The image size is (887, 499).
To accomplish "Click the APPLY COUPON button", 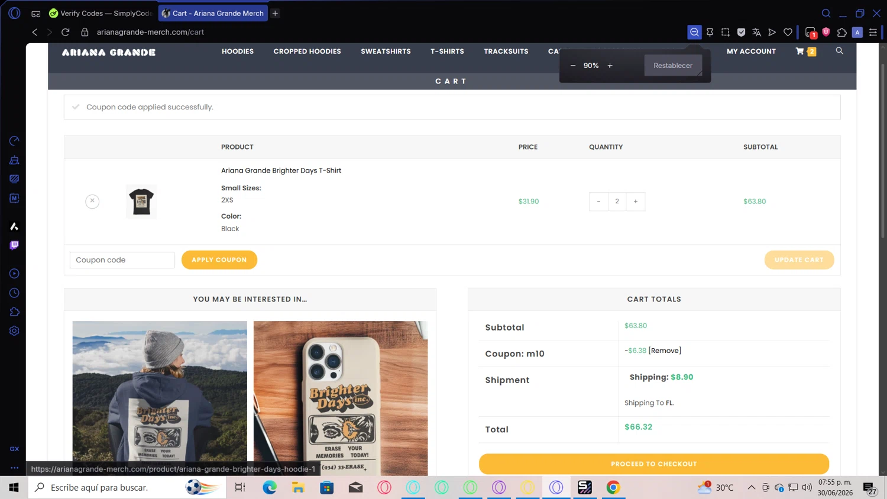I will 219,260.
